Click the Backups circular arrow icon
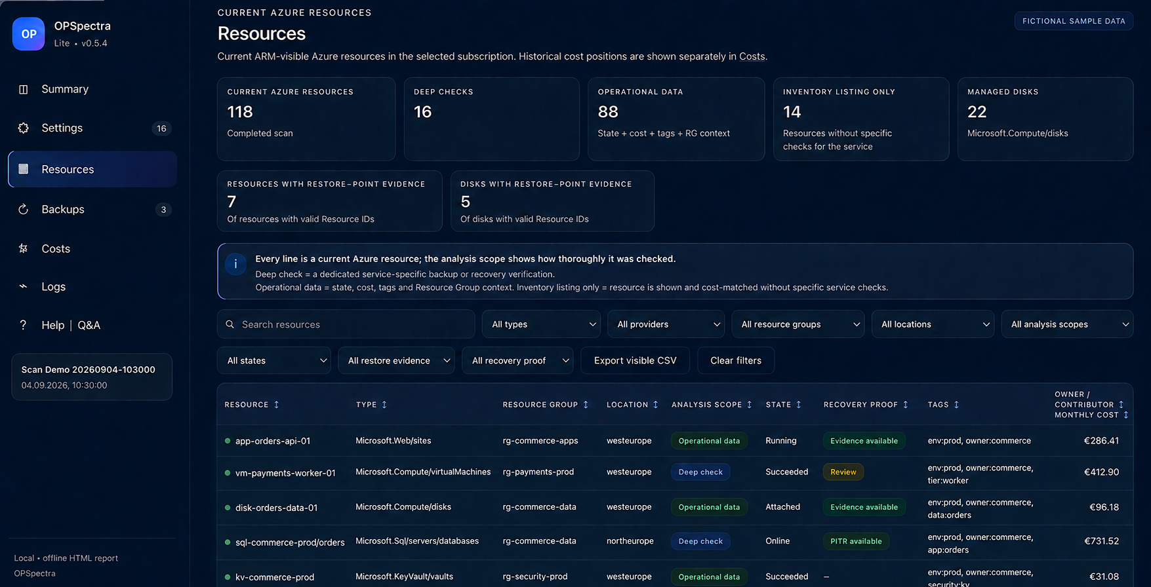Image resolution: width=1151 pixels, height=587 pixels. click(24, 210)
